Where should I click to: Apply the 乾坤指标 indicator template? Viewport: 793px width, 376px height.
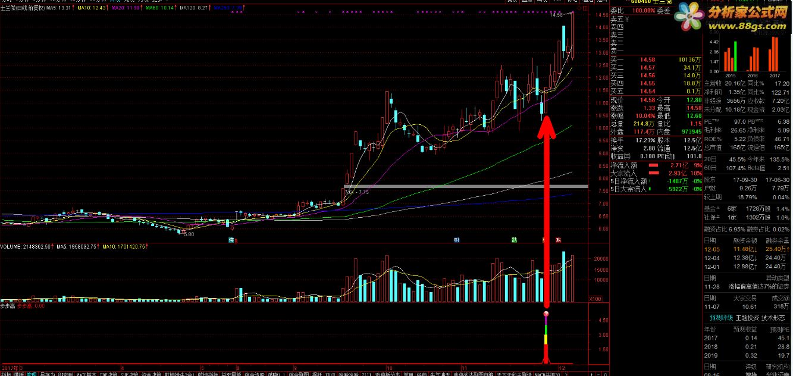pos(208,374)
